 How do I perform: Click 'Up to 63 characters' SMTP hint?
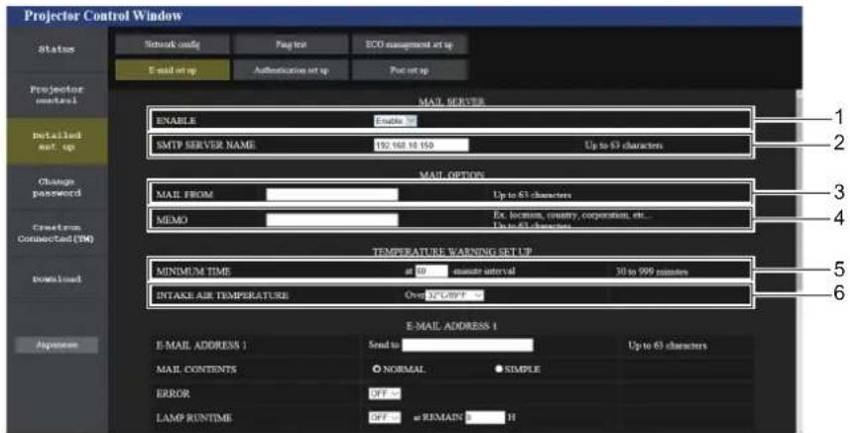624,145
